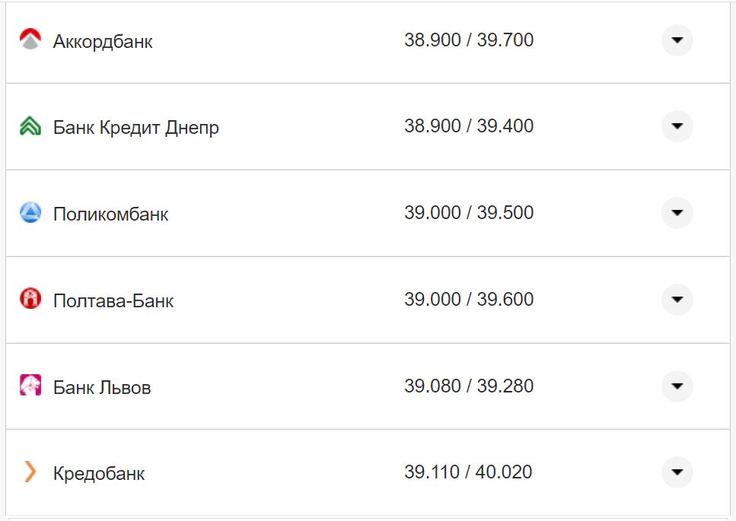
Task: Expand the Банк Кредит Днепр row
Action: tap(677, 126)
